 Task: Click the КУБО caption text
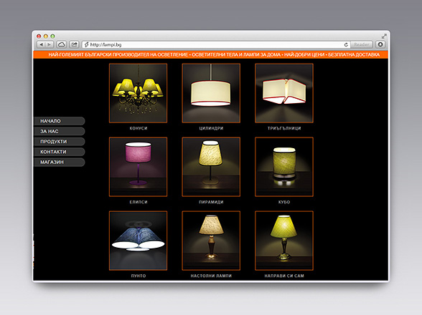[284, 202]
